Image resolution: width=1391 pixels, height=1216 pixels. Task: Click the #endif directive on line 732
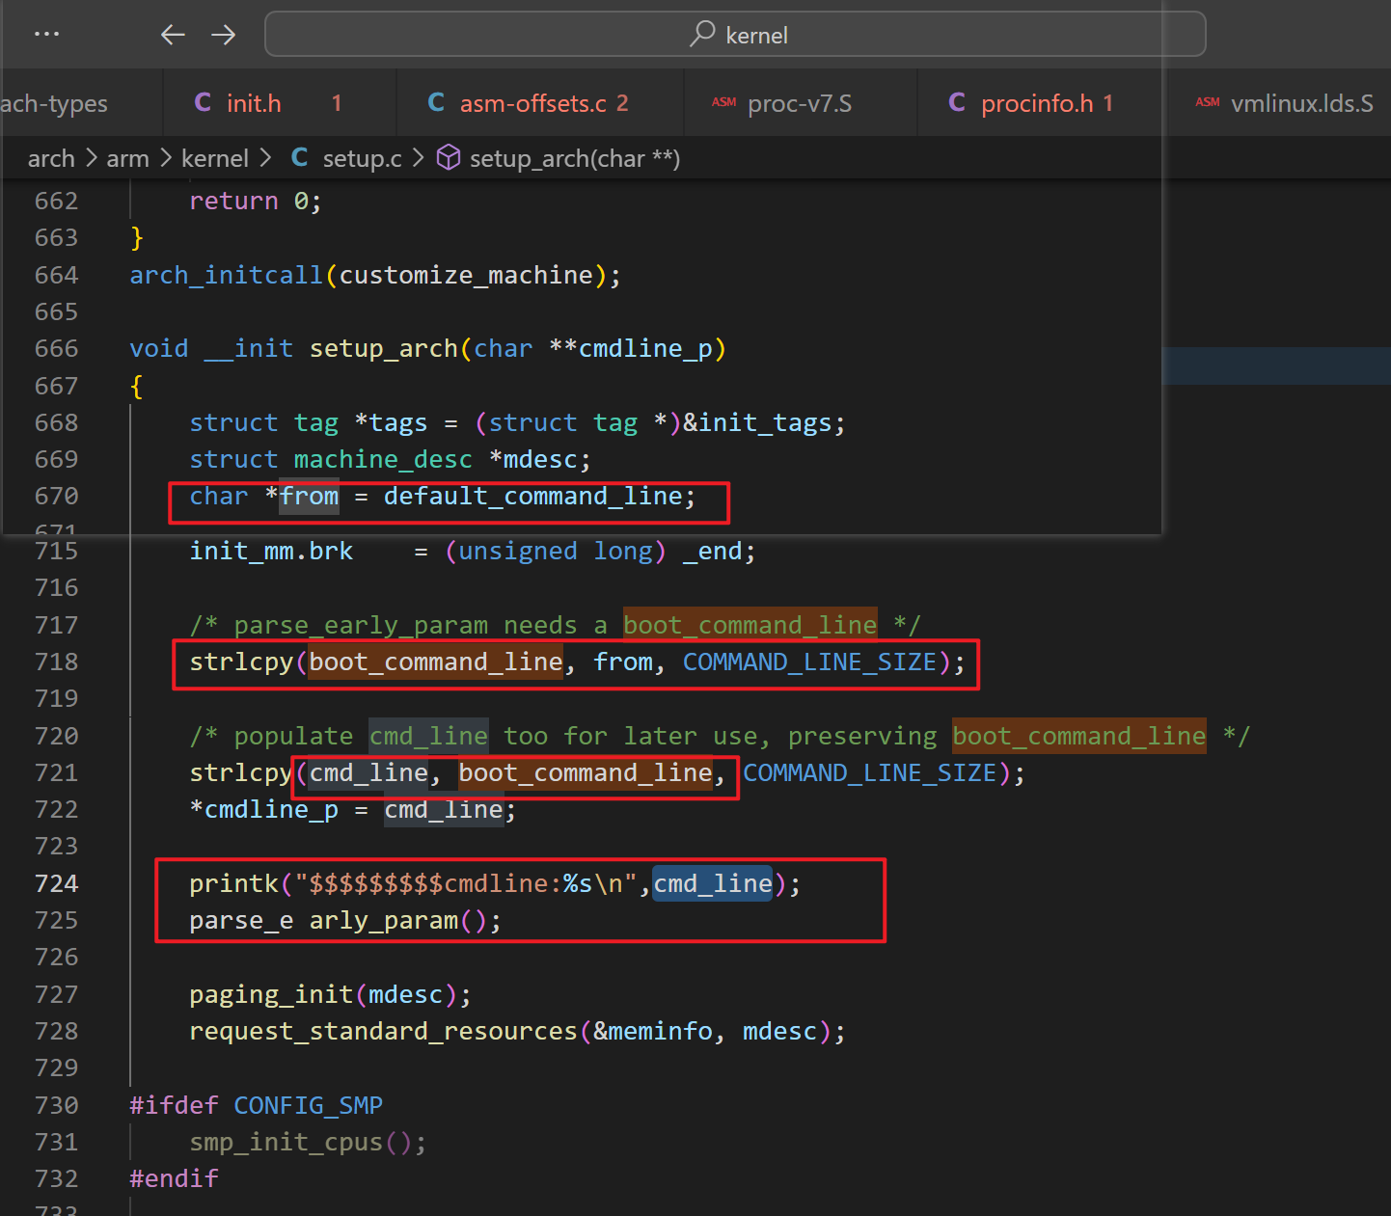point(174,1178)
